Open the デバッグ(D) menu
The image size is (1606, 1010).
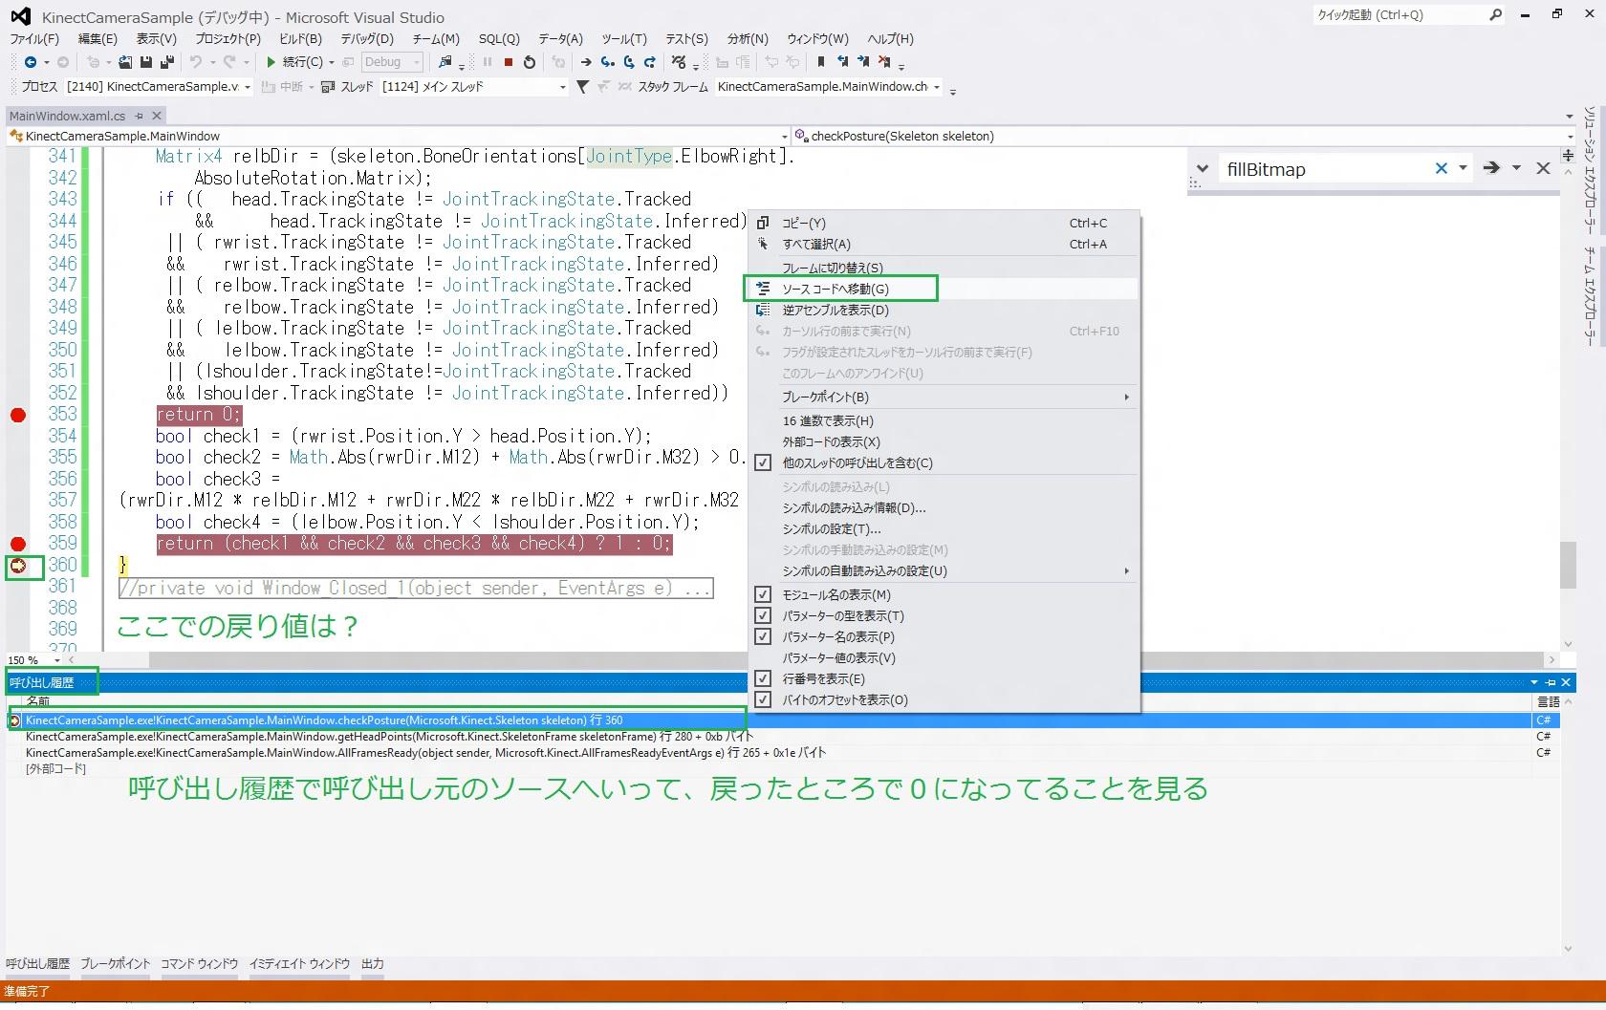coord(367,39)
